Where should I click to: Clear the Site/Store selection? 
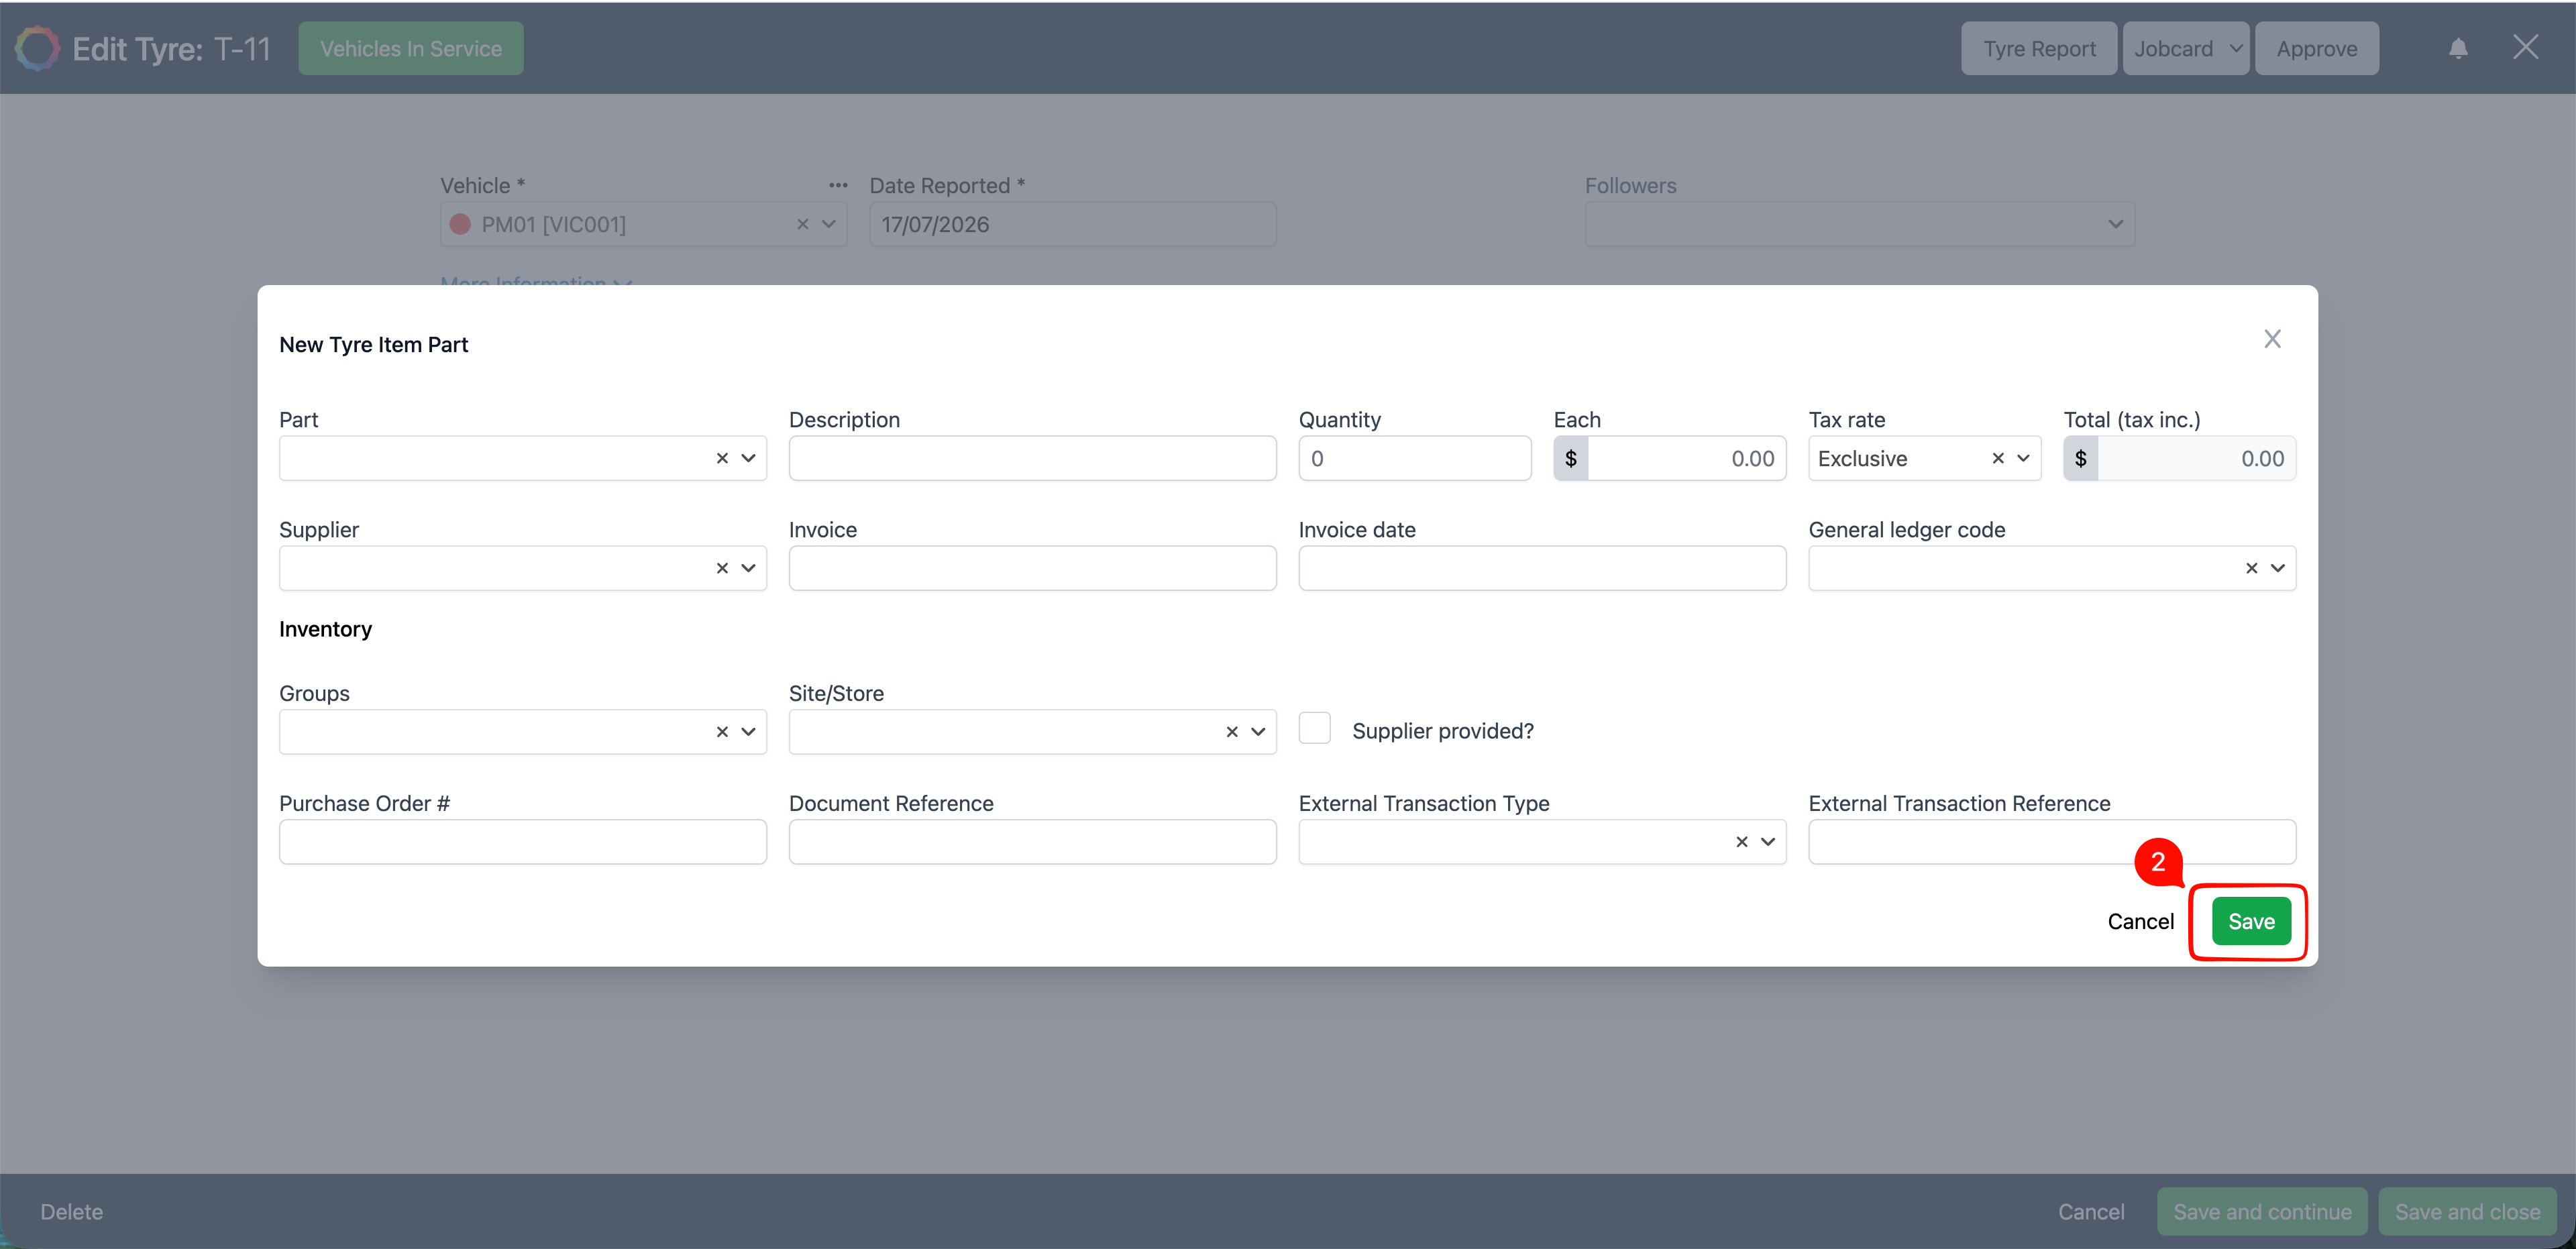[1232, 732]
